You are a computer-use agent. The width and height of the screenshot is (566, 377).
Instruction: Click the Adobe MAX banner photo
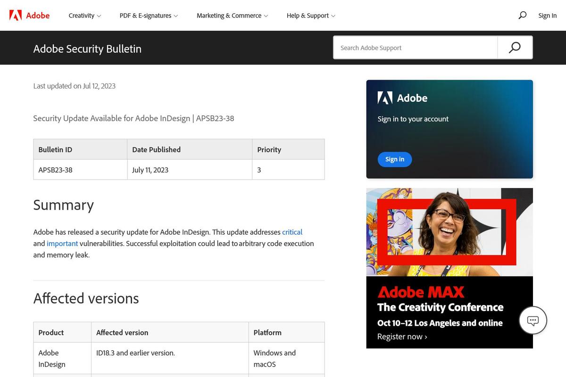point(449,232)
